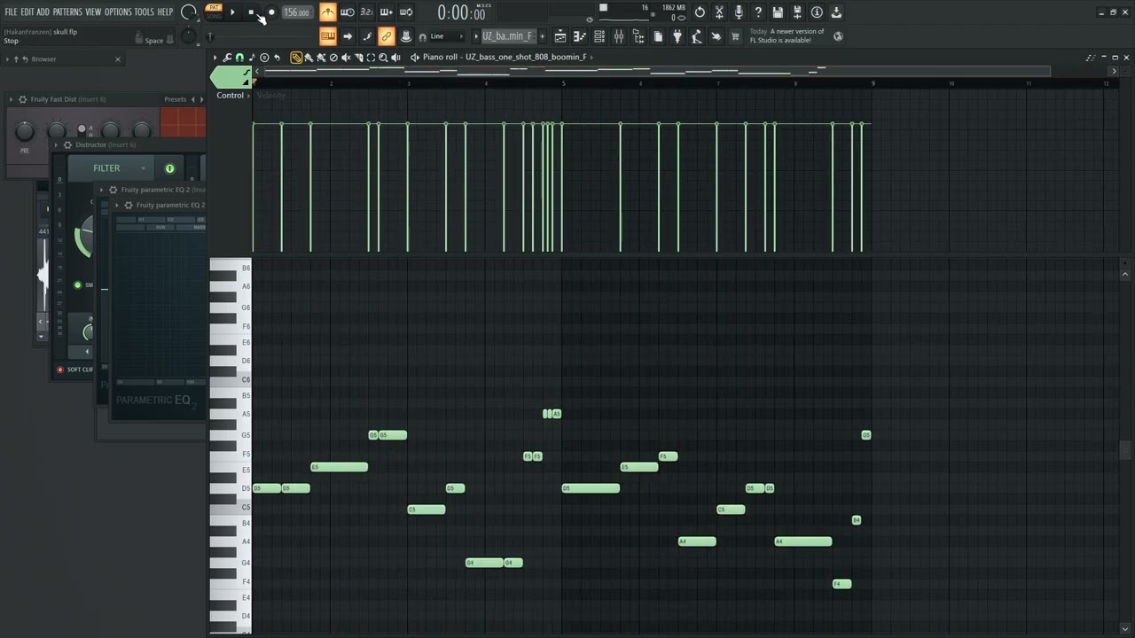Select the paint brush tool
This screenshot has height=638, width=1135.
tap(309, 58)
